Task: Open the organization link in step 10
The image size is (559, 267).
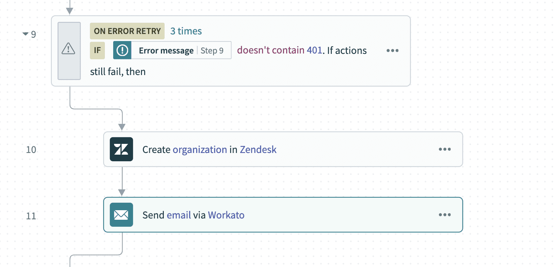Action: tap(200, 149)
